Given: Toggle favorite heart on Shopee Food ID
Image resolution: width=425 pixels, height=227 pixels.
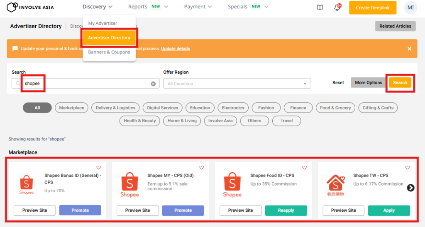Looking at the screenshot, I should [304, 168].
